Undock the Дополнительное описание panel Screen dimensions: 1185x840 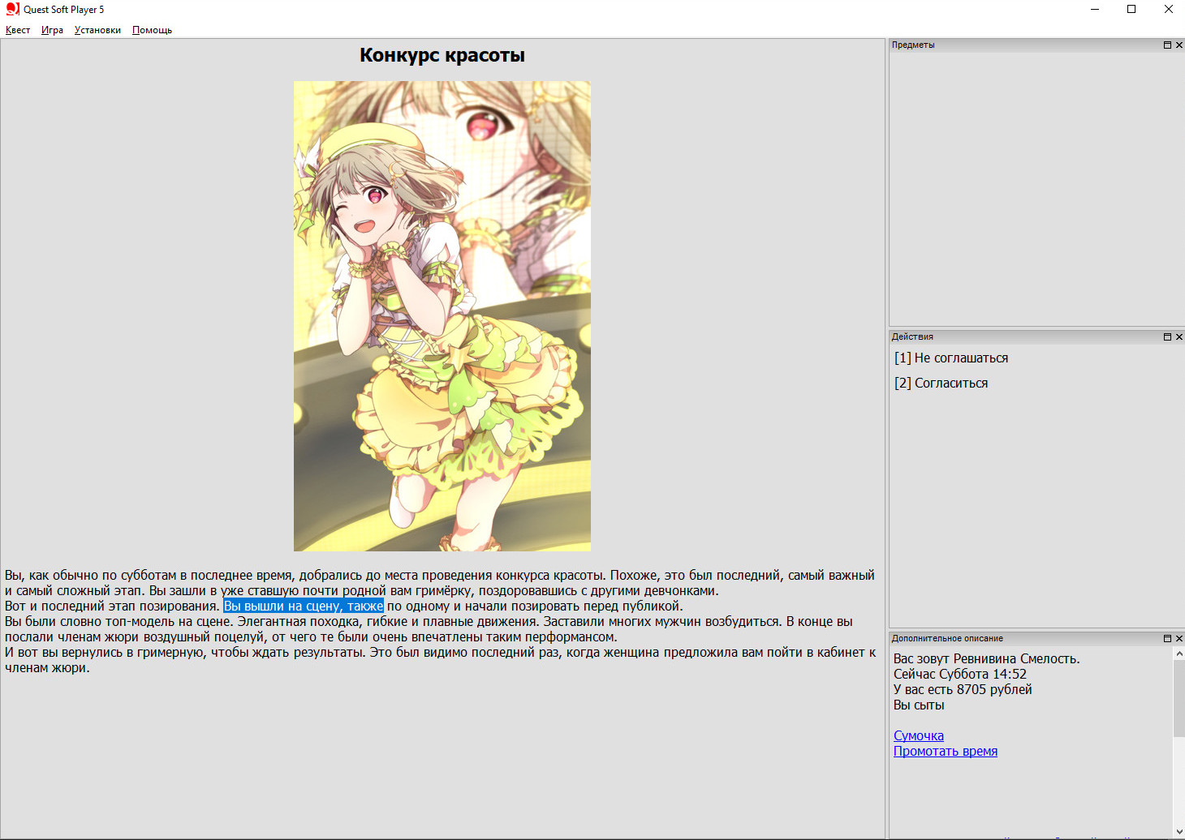(x=1167, y=638)
